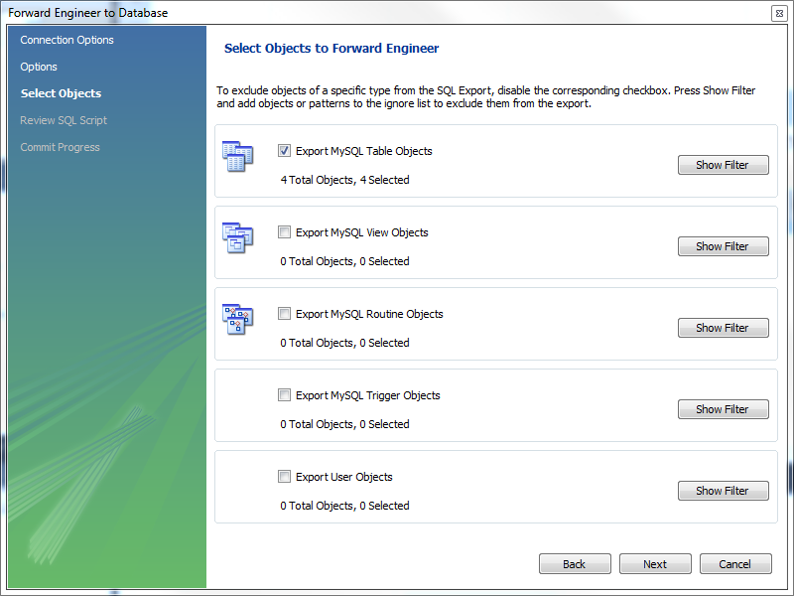Click User Objects '0 Total Objects' count

(x=344, y=506)
